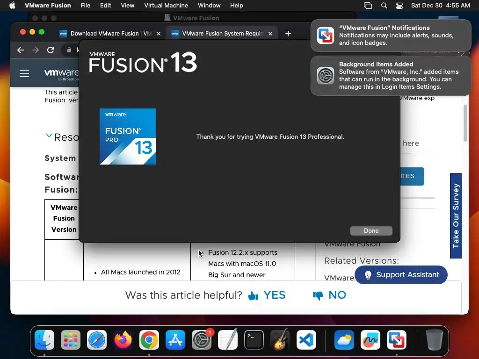Go back in the browser
479x359 pixels.
21,50
